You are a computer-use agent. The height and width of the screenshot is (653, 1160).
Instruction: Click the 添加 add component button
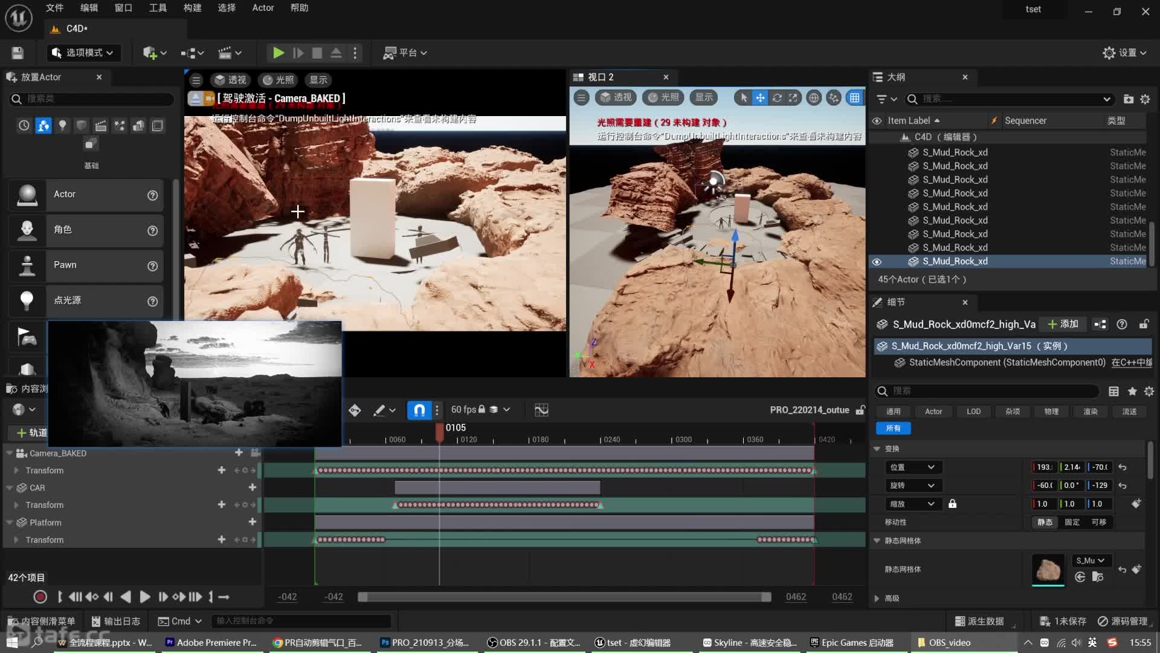1063,325
